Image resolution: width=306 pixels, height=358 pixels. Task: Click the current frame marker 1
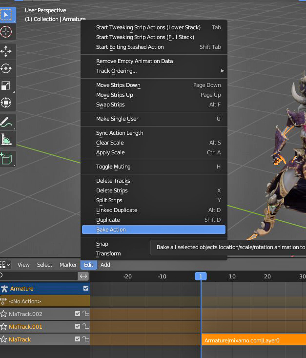pyautogui.click(x=201, y=276)
